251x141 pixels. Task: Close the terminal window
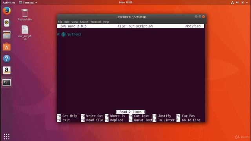204,16
